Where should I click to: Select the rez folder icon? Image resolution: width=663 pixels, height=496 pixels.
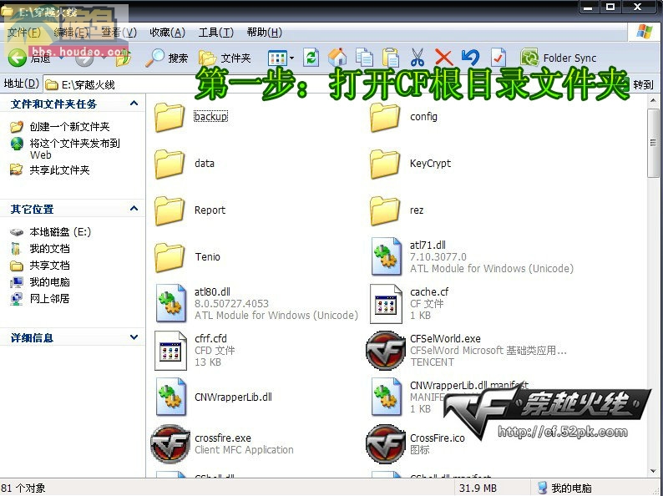point(385,210)
